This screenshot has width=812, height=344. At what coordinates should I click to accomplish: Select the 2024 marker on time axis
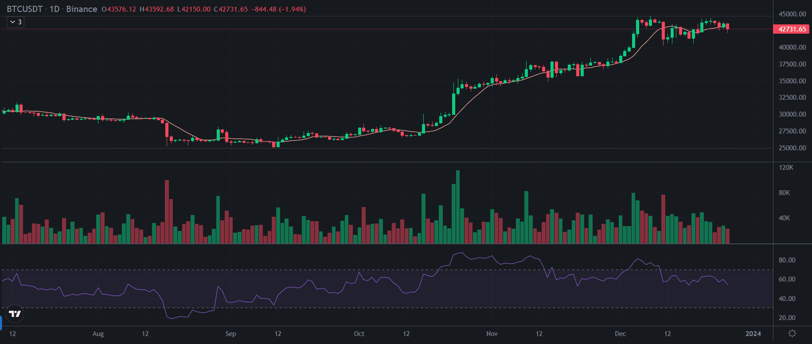click(753, 334)
